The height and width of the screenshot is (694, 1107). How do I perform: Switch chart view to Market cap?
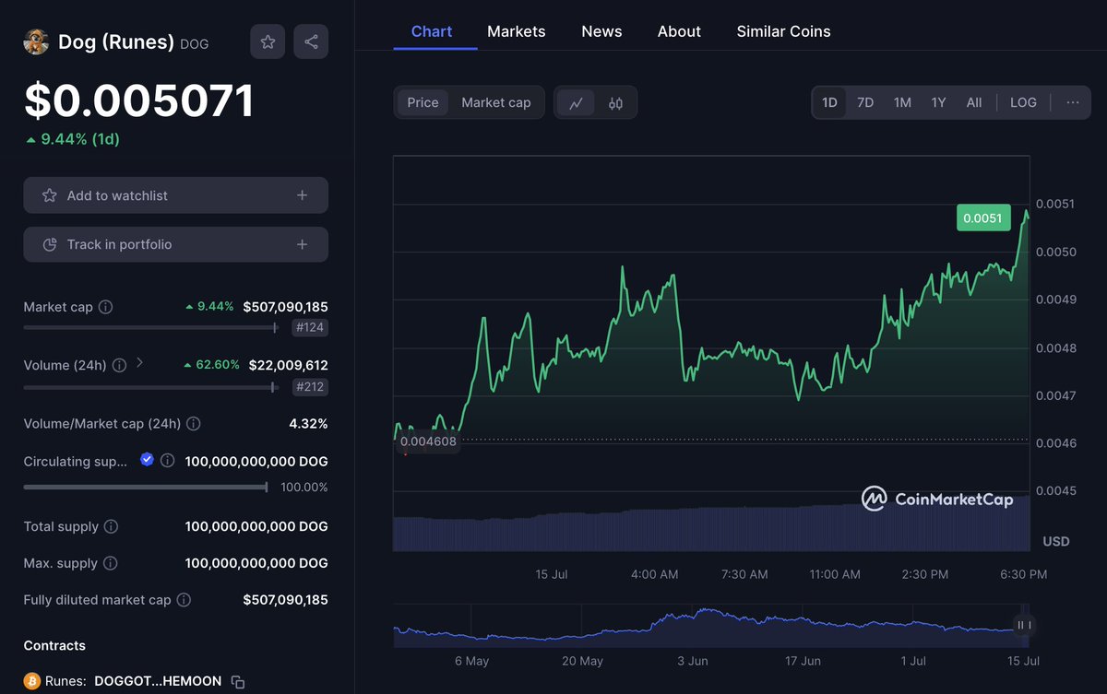496,102
